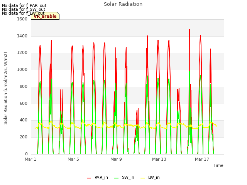Image resolution: width=247 pixels, height=185 pixels.
Task: Click the 0 y-axis tick label
Action: pos(26,154)
